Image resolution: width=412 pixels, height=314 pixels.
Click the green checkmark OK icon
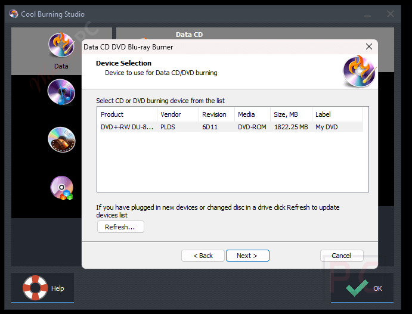tap(357, 288)
